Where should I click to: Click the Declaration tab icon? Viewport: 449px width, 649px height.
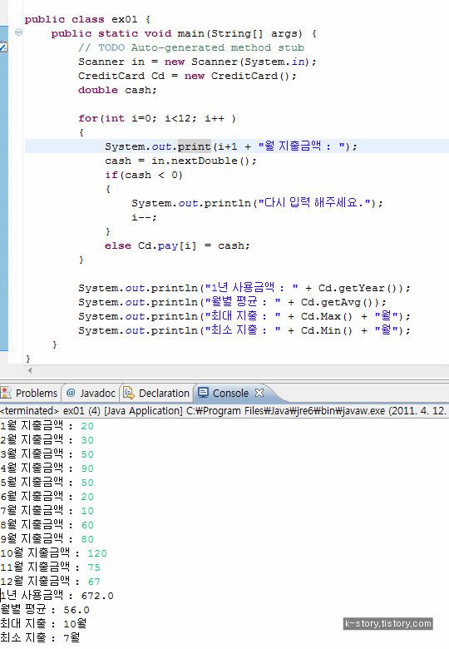129,393
